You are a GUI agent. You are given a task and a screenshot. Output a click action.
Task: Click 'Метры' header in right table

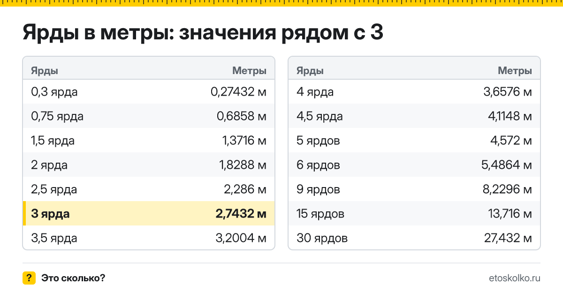[515, 71]
